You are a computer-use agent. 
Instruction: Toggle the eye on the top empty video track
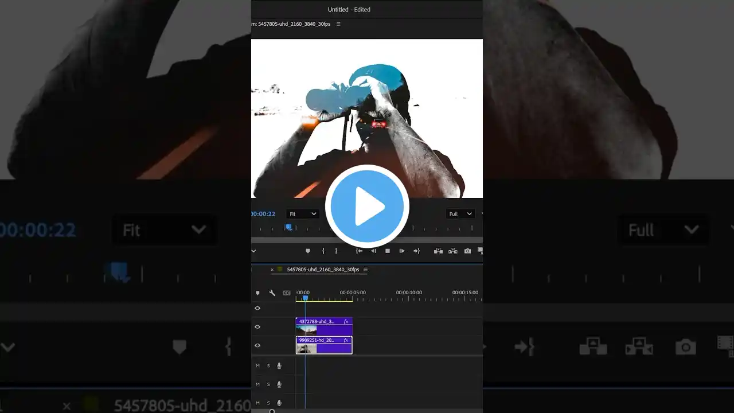coord(257,308)
